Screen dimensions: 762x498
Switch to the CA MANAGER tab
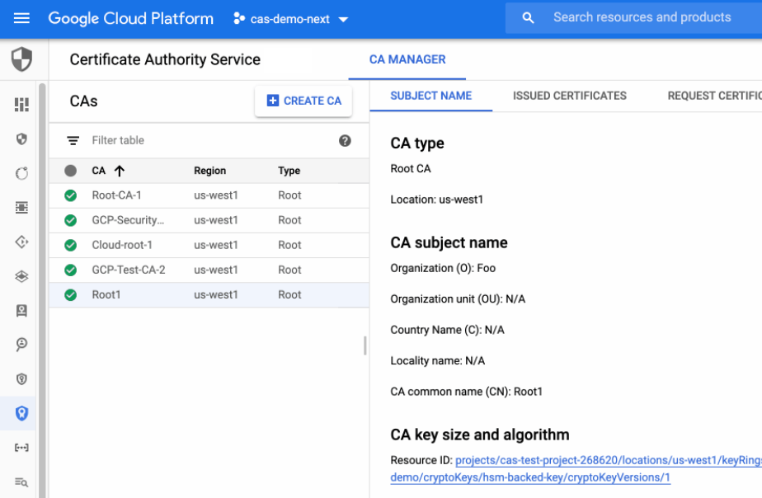pyautogui.click(x=407, y=59)
